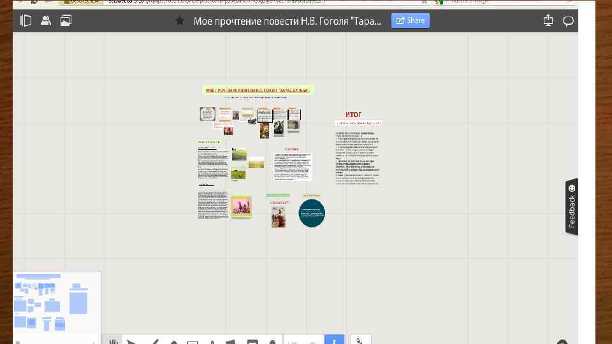Image resolution: width=612 pixels, height=344 pixels.
Task: Select the lower green meadow photo
Action: coord(238,173)
